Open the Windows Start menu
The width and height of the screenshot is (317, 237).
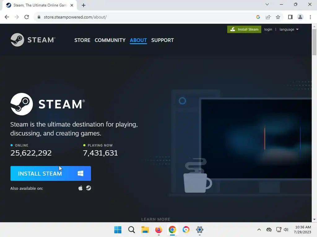pyautogui.click(x=118, y=230)
